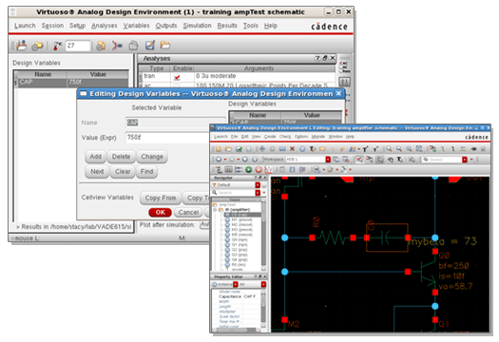Toggle the tran analysis enable checkbox
This screenshot has width=499, height=342.
[177, 77]
